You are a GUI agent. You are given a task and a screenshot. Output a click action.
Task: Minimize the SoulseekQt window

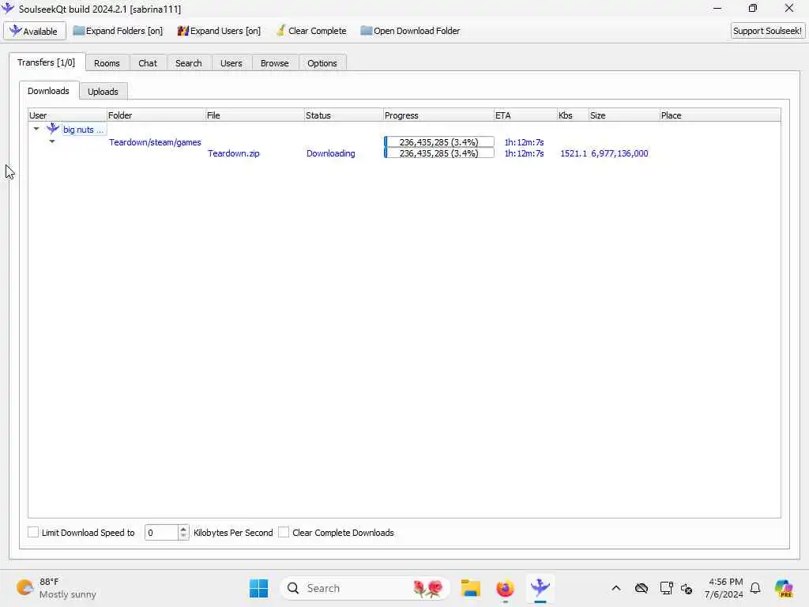(x=717, y=8)
